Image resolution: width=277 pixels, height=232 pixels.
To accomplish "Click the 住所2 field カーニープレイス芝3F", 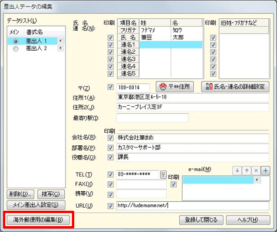I will [193, 107].
